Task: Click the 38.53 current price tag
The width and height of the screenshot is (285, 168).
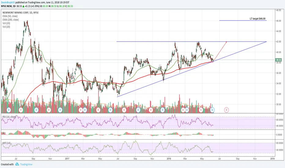Action: tap(279, 60)
